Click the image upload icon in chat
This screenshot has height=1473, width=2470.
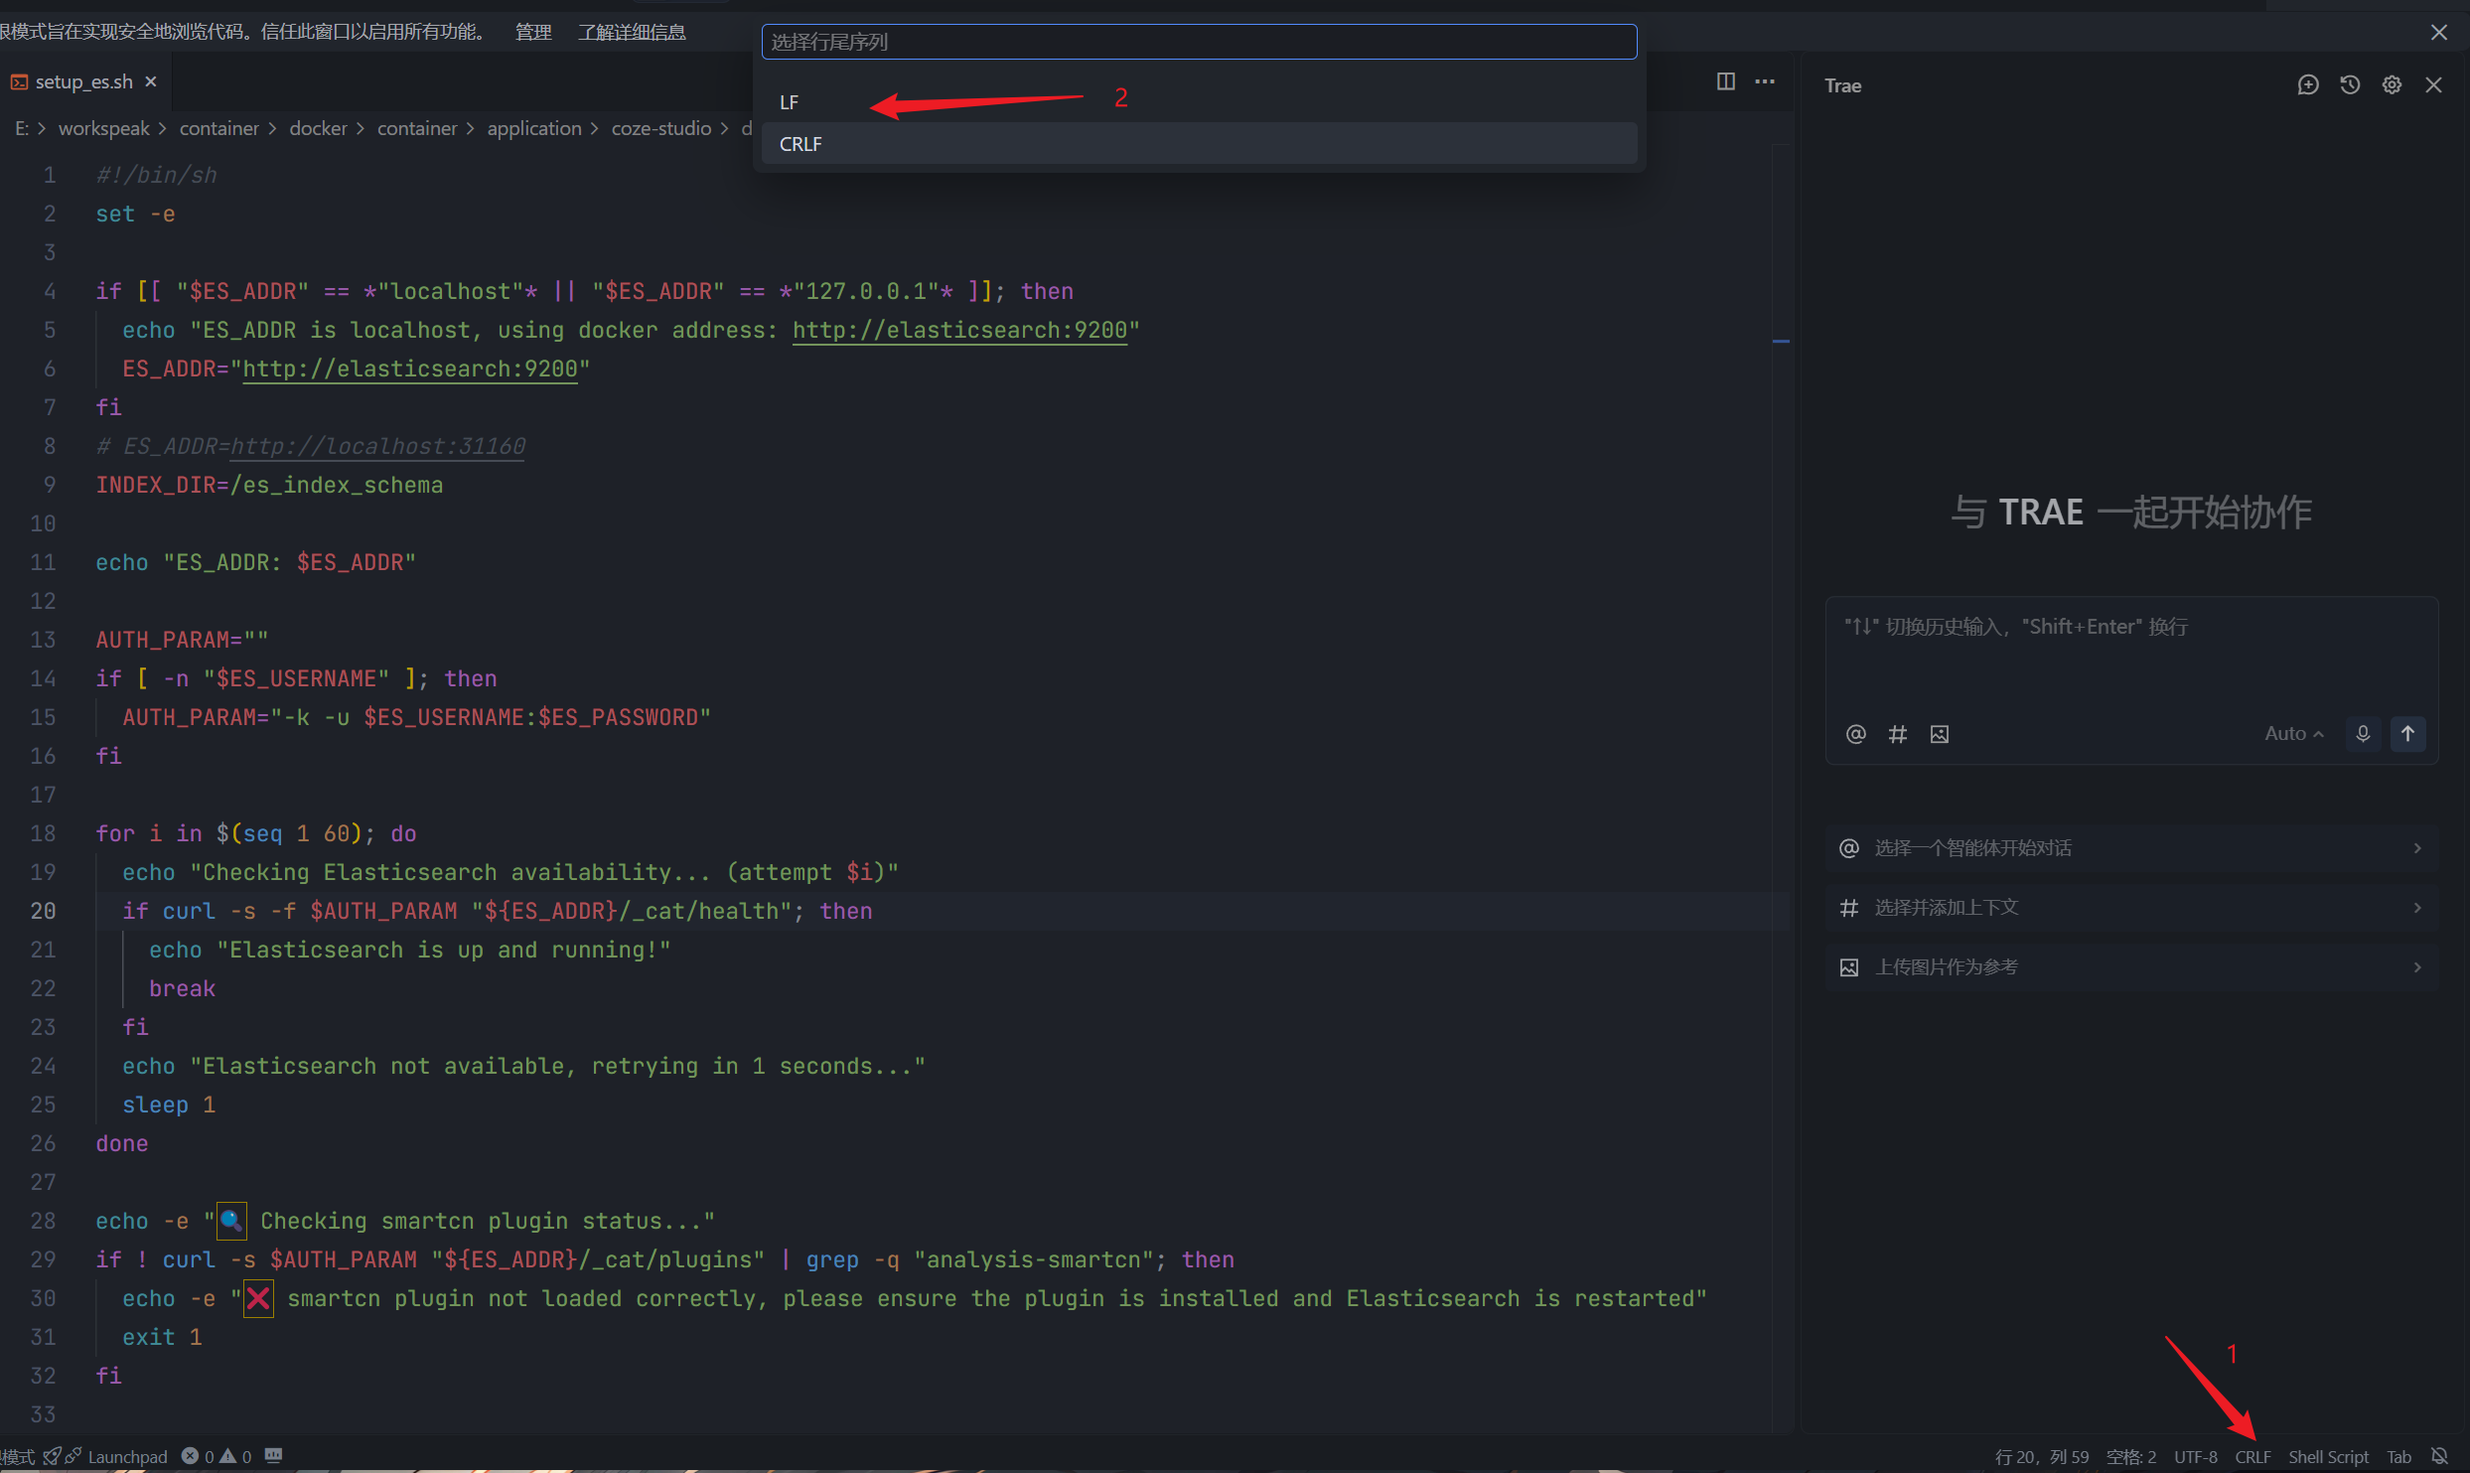[x=1939, y=735]
